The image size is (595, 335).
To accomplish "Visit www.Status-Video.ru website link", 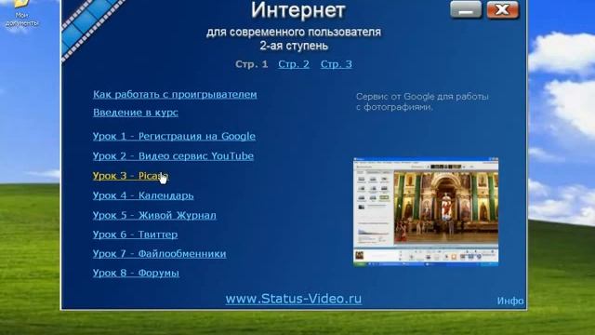I will 294,299.
